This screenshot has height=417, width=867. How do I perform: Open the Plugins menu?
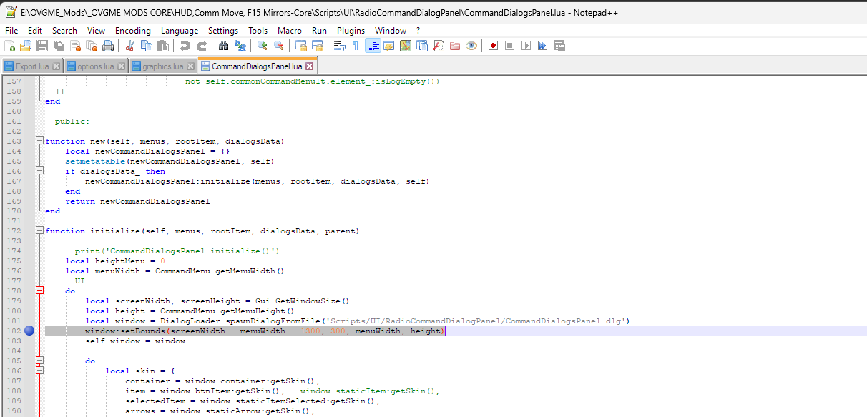coord(351,31)
